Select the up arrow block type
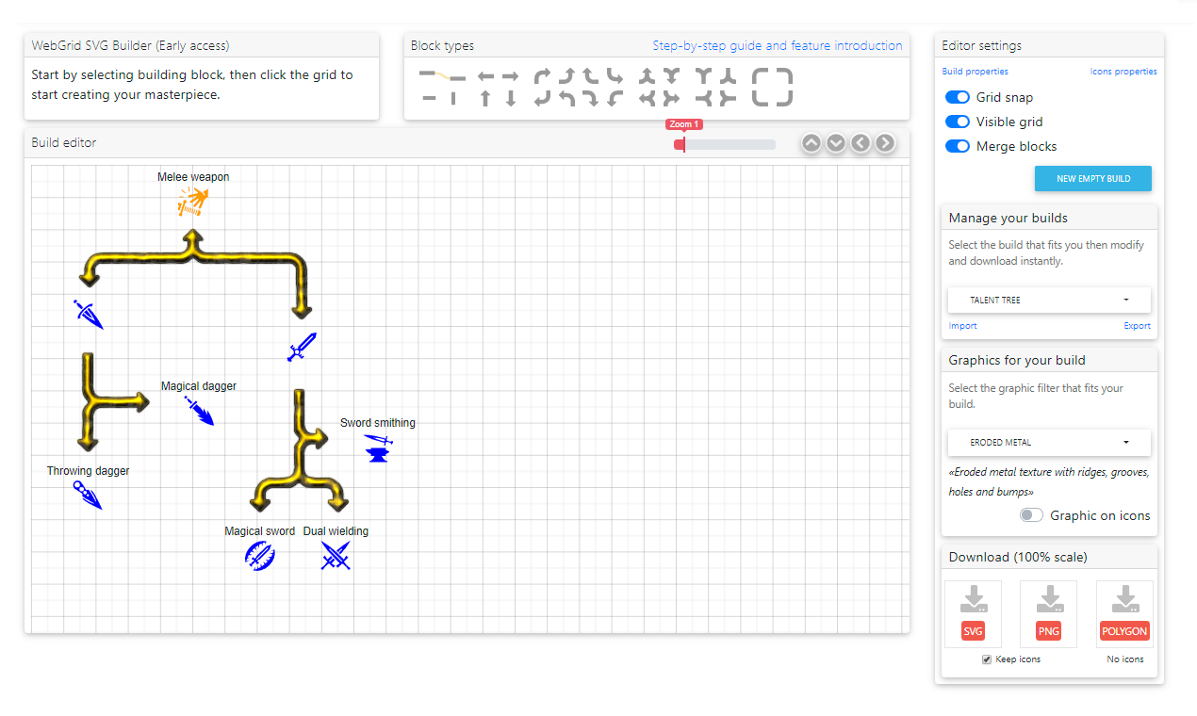 click(485, 98)
